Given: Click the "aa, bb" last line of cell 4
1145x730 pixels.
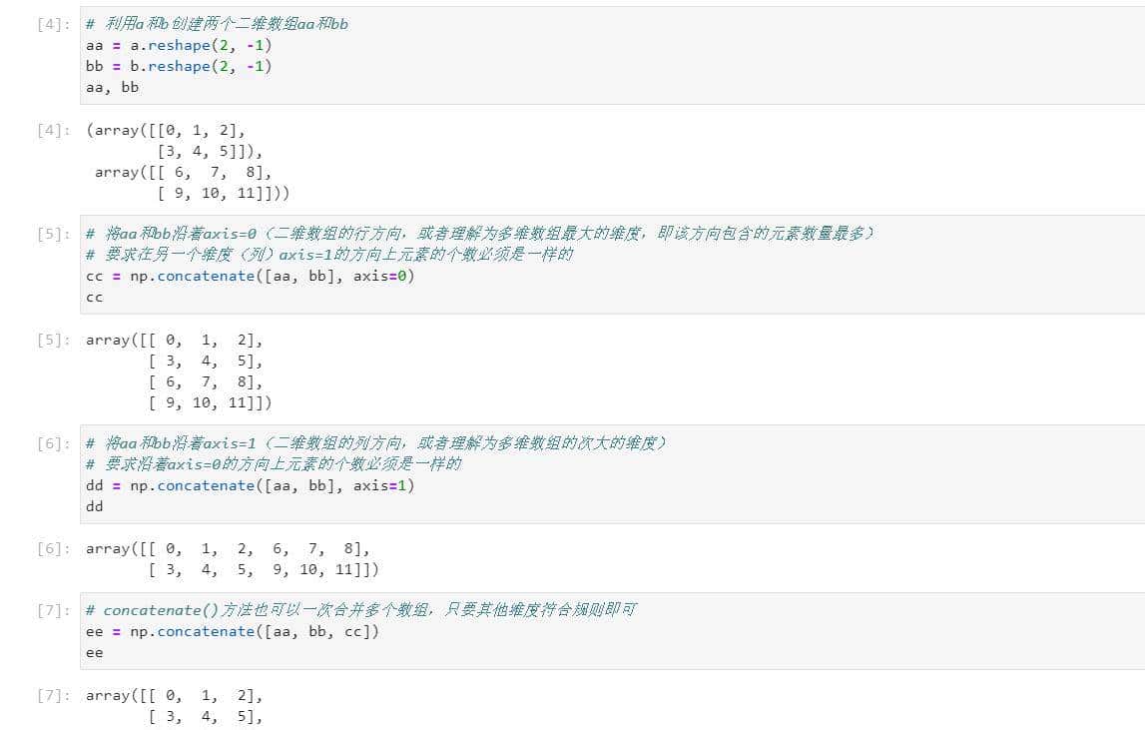Looking at the screenshot, I should (112, 87).
